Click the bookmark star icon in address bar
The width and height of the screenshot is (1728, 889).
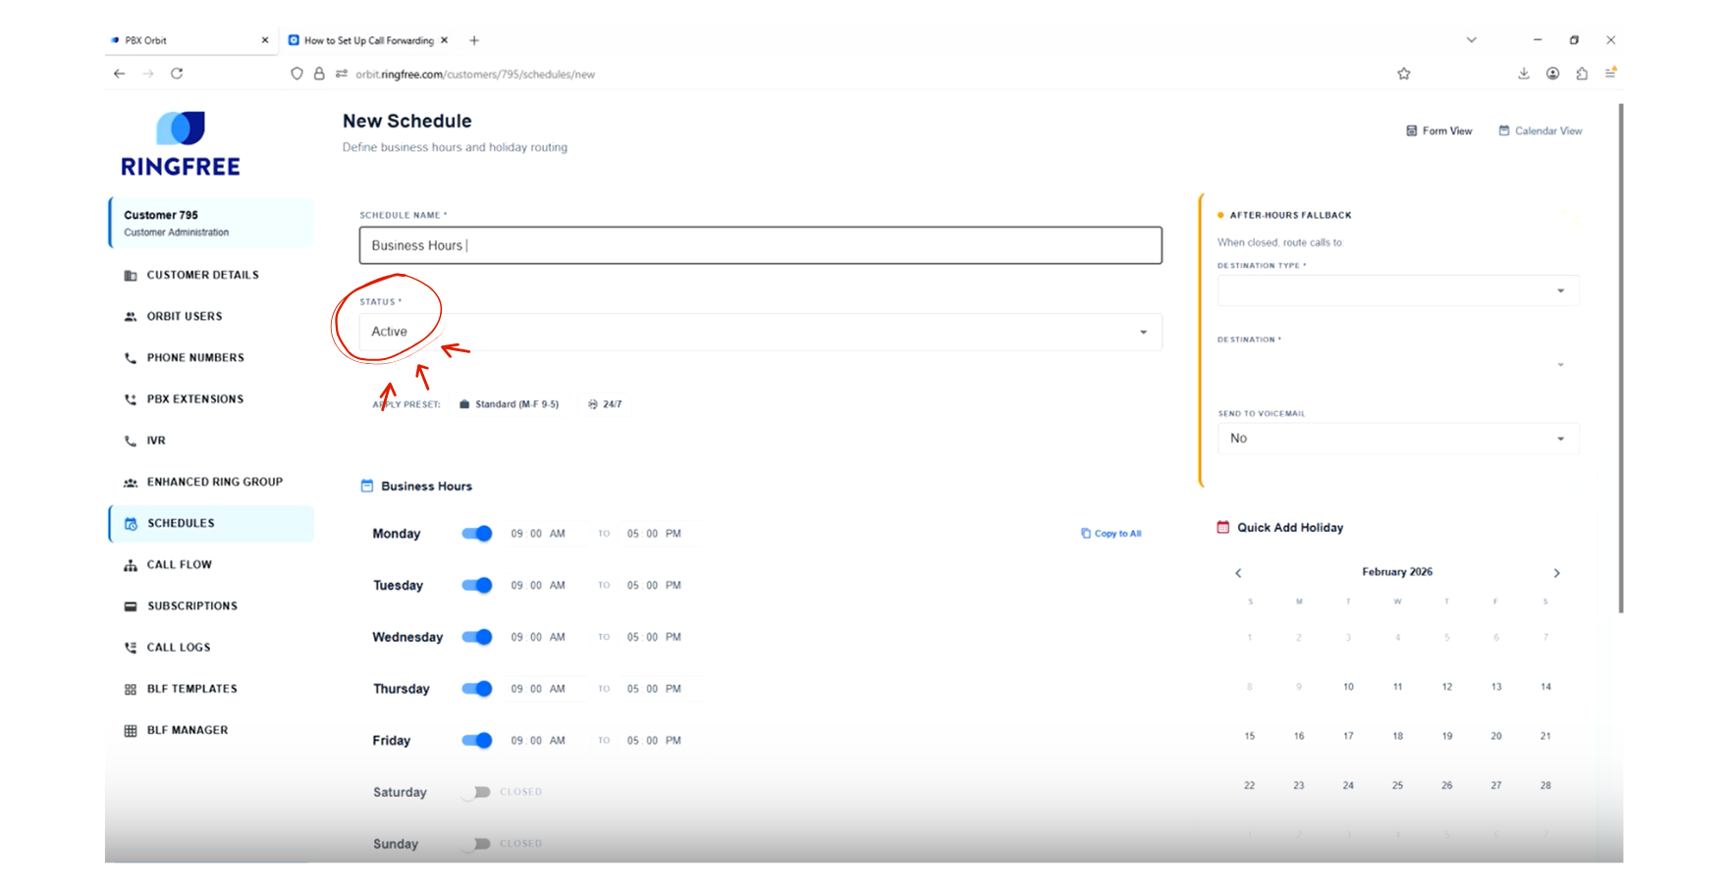(x=1403, y=74)
